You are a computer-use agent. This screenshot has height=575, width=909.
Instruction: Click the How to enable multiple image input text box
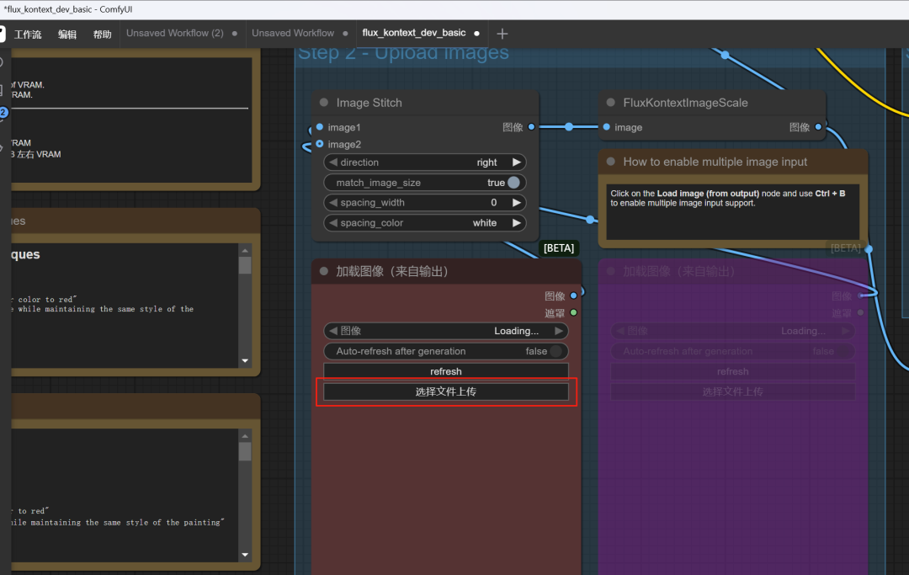tap(733, 211)
